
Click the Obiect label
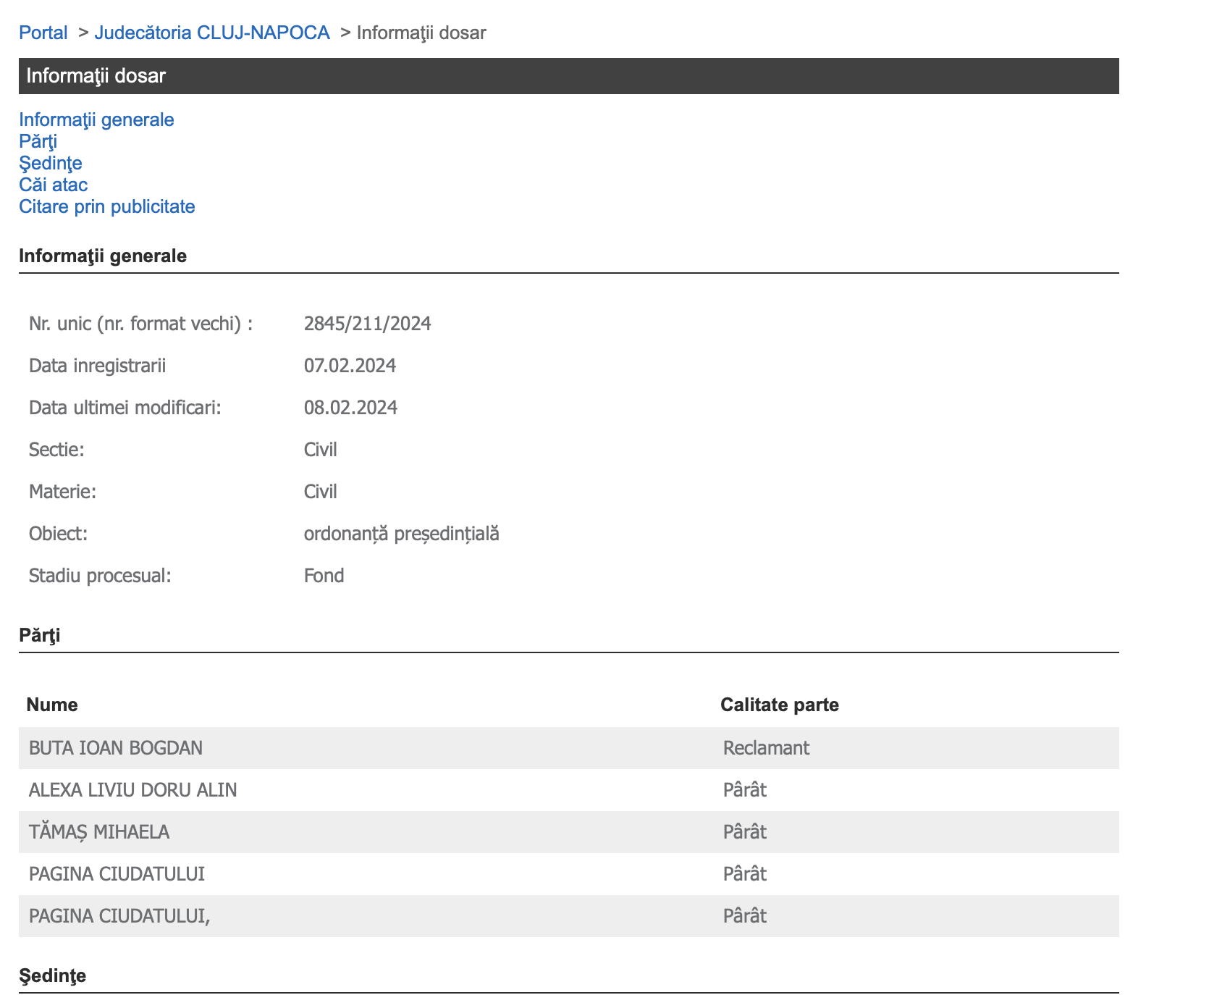pyautogui.click(x=58, y=534)
